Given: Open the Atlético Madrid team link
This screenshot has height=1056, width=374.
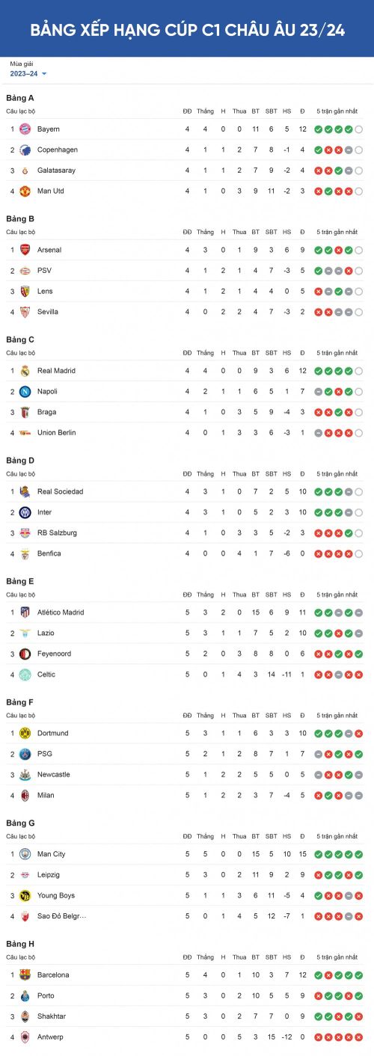Looking at the screenshot, I should tap(61, 613).
